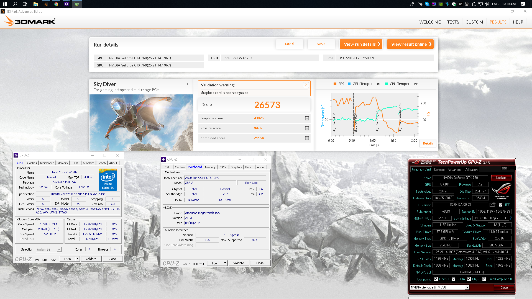The height and width of the screenshot is (299, 532).
Task: Click View result online button
Action: pos(410,44)
